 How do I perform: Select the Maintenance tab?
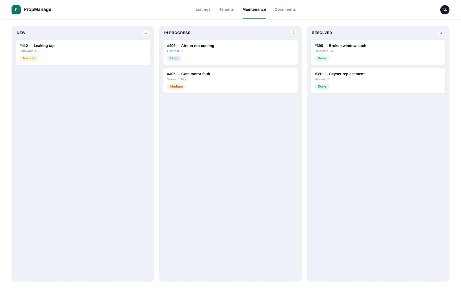point(254,10)
